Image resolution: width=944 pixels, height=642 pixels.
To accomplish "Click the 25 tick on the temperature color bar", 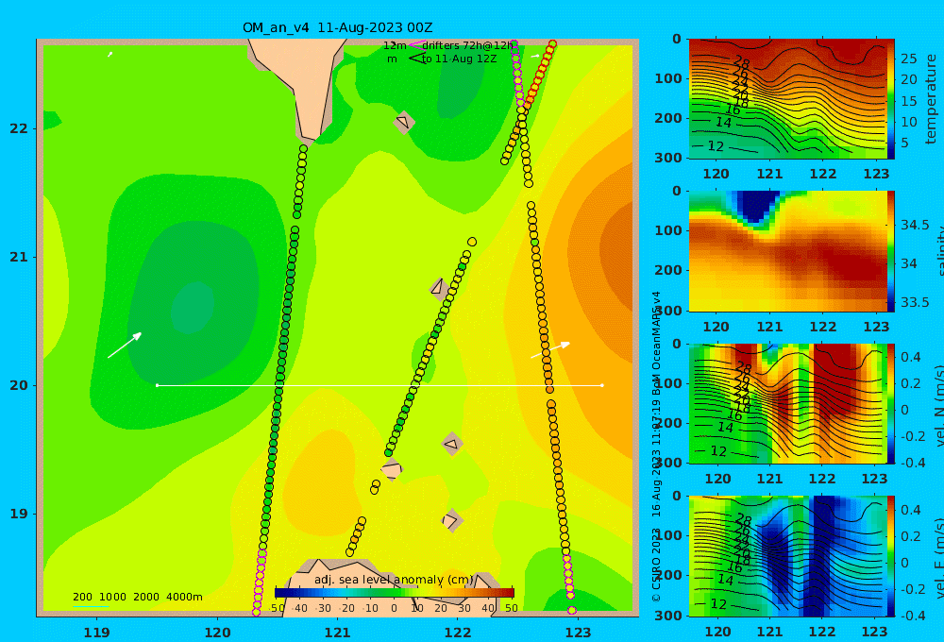I will point(909,59).
